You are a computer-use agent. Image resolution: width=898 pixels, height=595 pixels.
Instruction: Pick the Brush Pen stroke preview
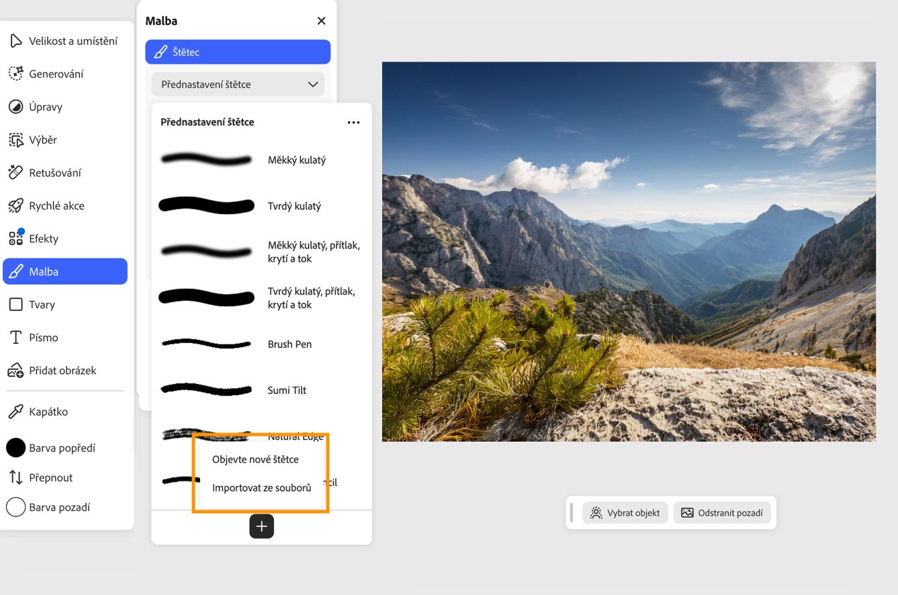pyautogui.click(x=206, y=344)
